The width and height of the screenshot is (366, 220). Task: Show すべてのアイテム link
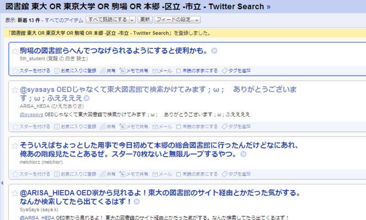64,20
